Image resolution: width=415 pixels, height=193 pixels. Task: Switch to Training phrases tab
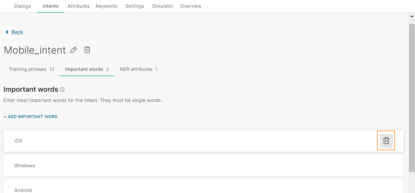32,69
